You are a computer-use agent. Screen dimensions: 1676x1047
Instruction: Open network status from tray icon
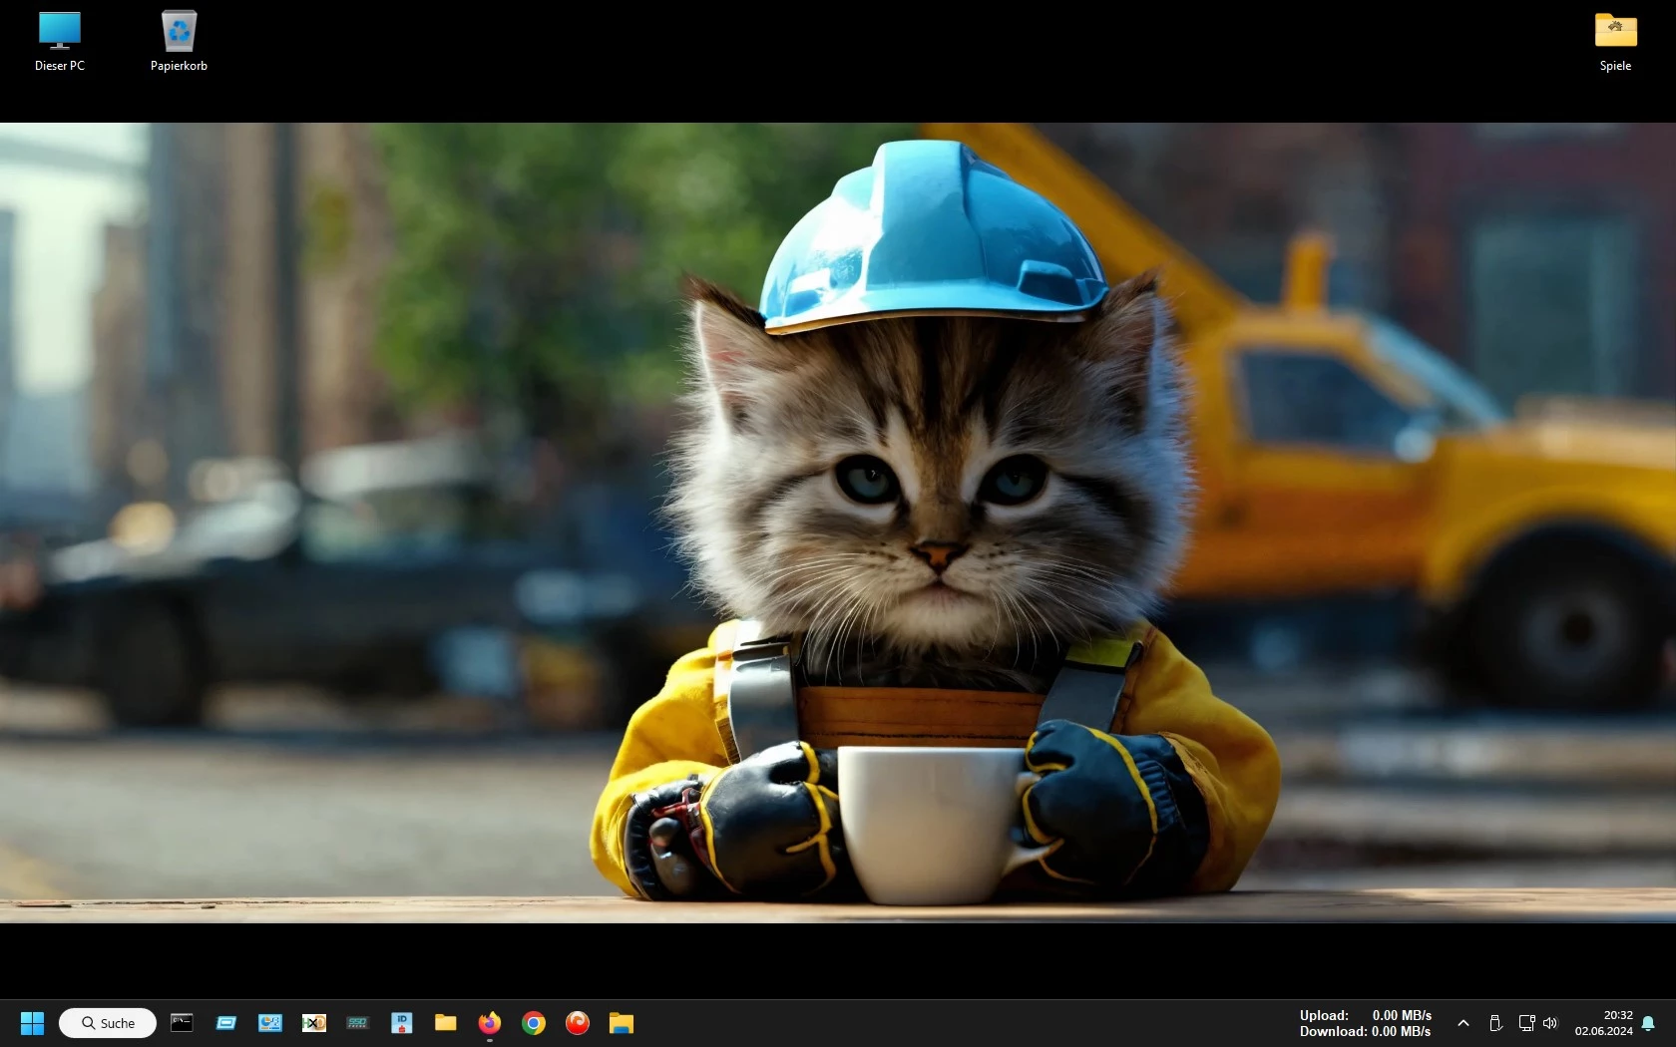(x=1526, y=1023)
